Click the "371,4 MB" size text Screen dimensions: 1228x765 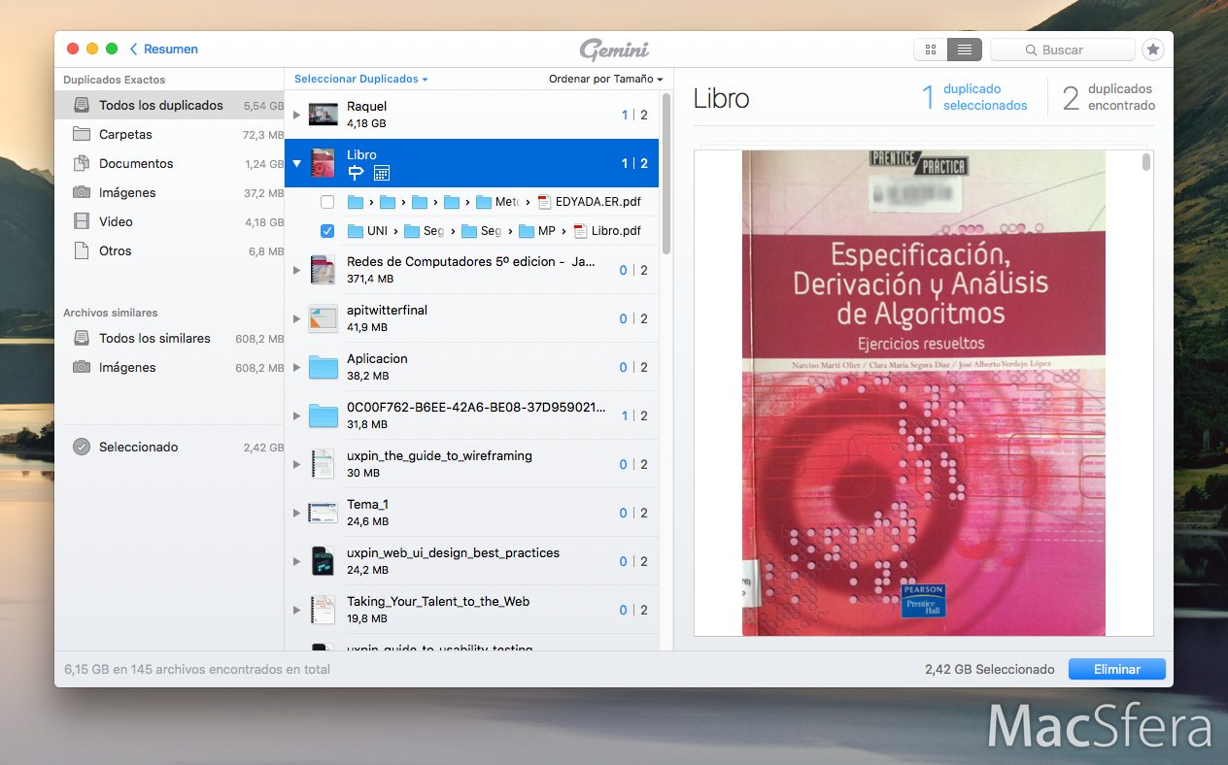370,279
